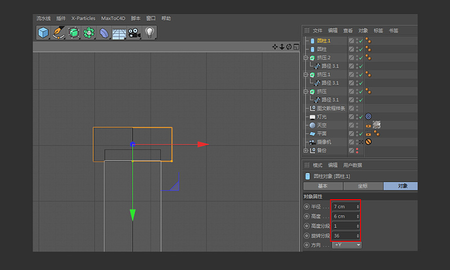Click the animation radio dot beside 半径
The width and height of the screenshot is (450, 270).
click(307, 207)
